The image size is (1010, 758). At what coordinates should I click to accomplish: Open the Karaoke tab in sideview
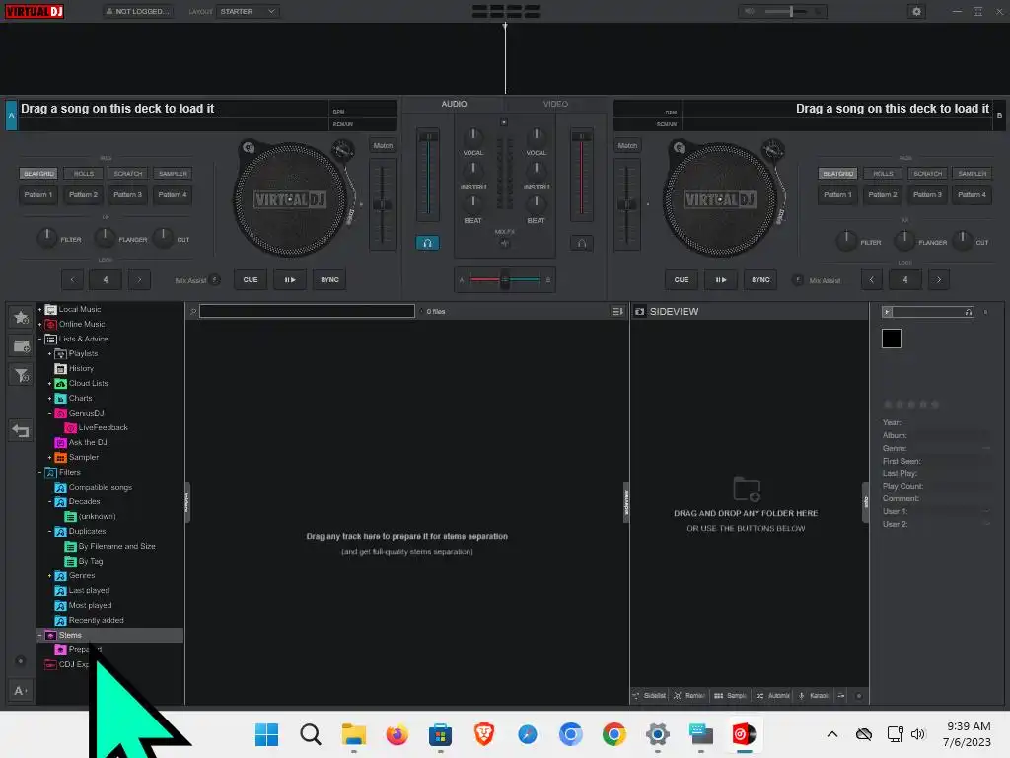[x=814, y=696]
